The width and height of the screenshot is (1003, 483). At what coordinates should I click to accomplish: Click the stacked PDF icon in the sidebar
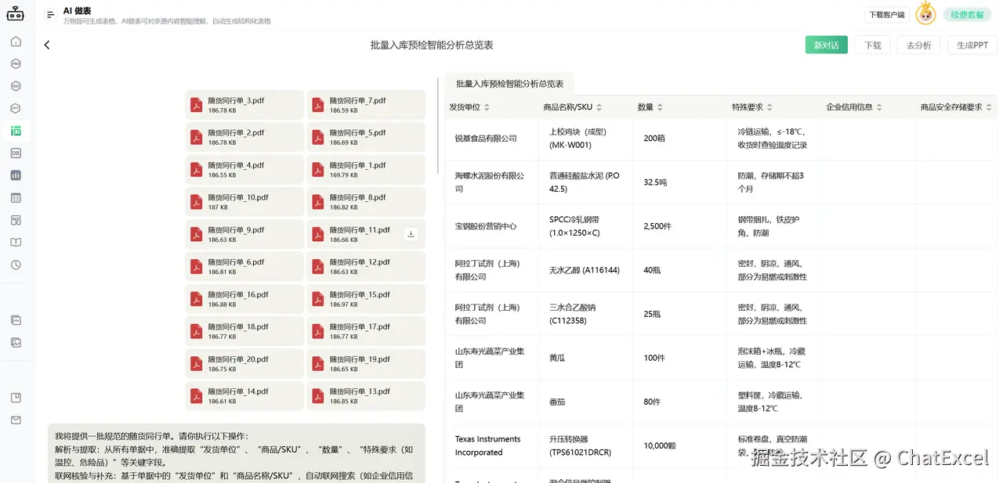[x=16, y=319]
